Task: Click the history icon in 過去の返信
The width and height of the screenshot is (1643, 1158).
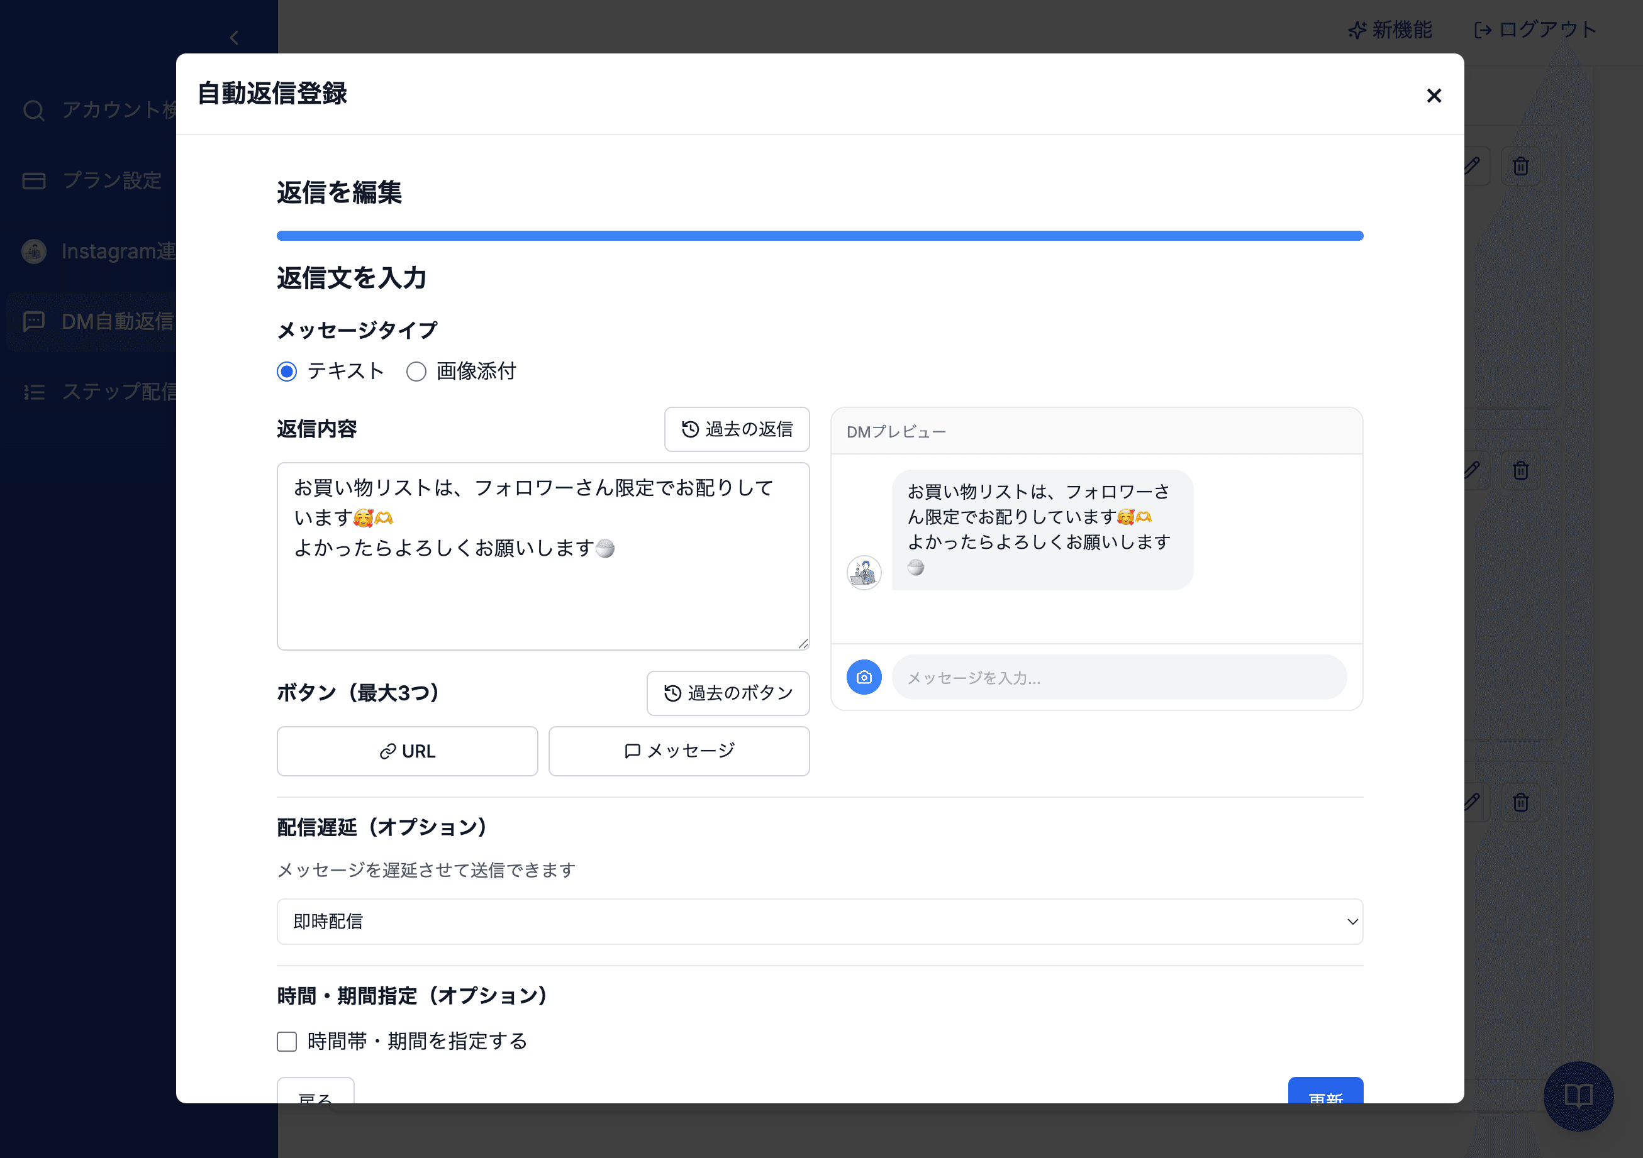Action: [690, 429]
